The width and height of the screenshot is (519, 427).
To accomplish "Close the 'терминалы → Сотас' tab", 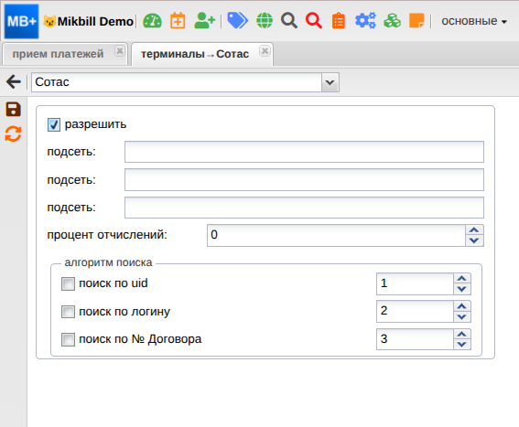I will (265, 51).
